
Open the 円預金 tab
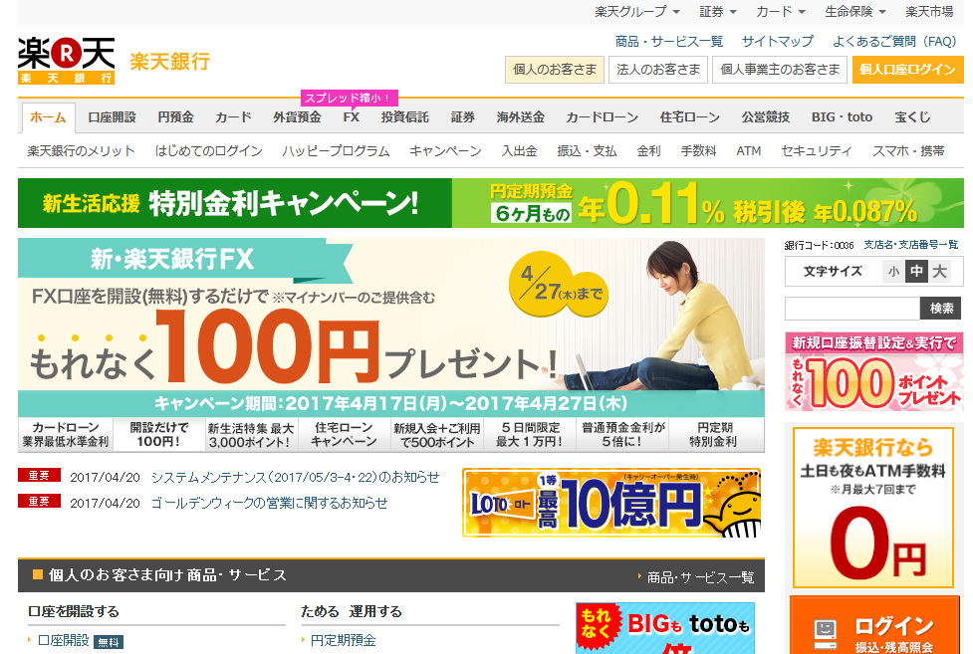point(175,117)
